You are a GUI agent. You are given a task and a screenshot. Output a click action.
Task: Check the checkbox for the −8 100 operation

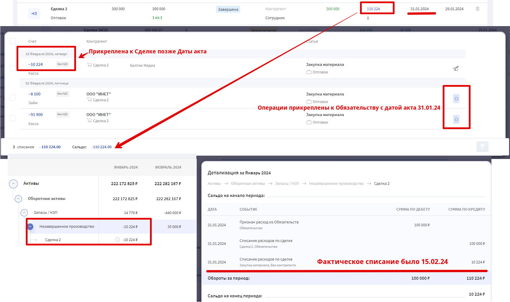tap(12, 97)
